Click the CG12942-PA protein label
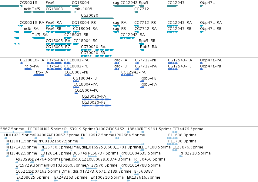 tap(133, 72)
